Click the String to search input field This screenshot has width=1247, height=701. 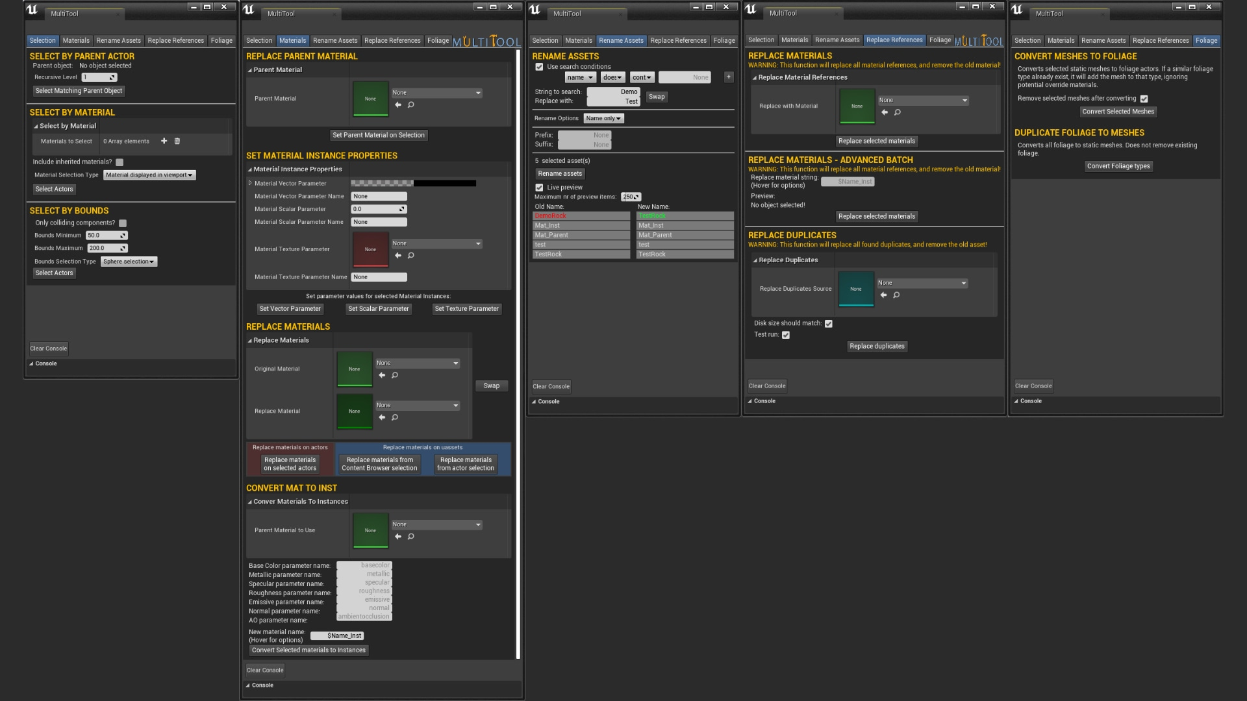point(613,92)
